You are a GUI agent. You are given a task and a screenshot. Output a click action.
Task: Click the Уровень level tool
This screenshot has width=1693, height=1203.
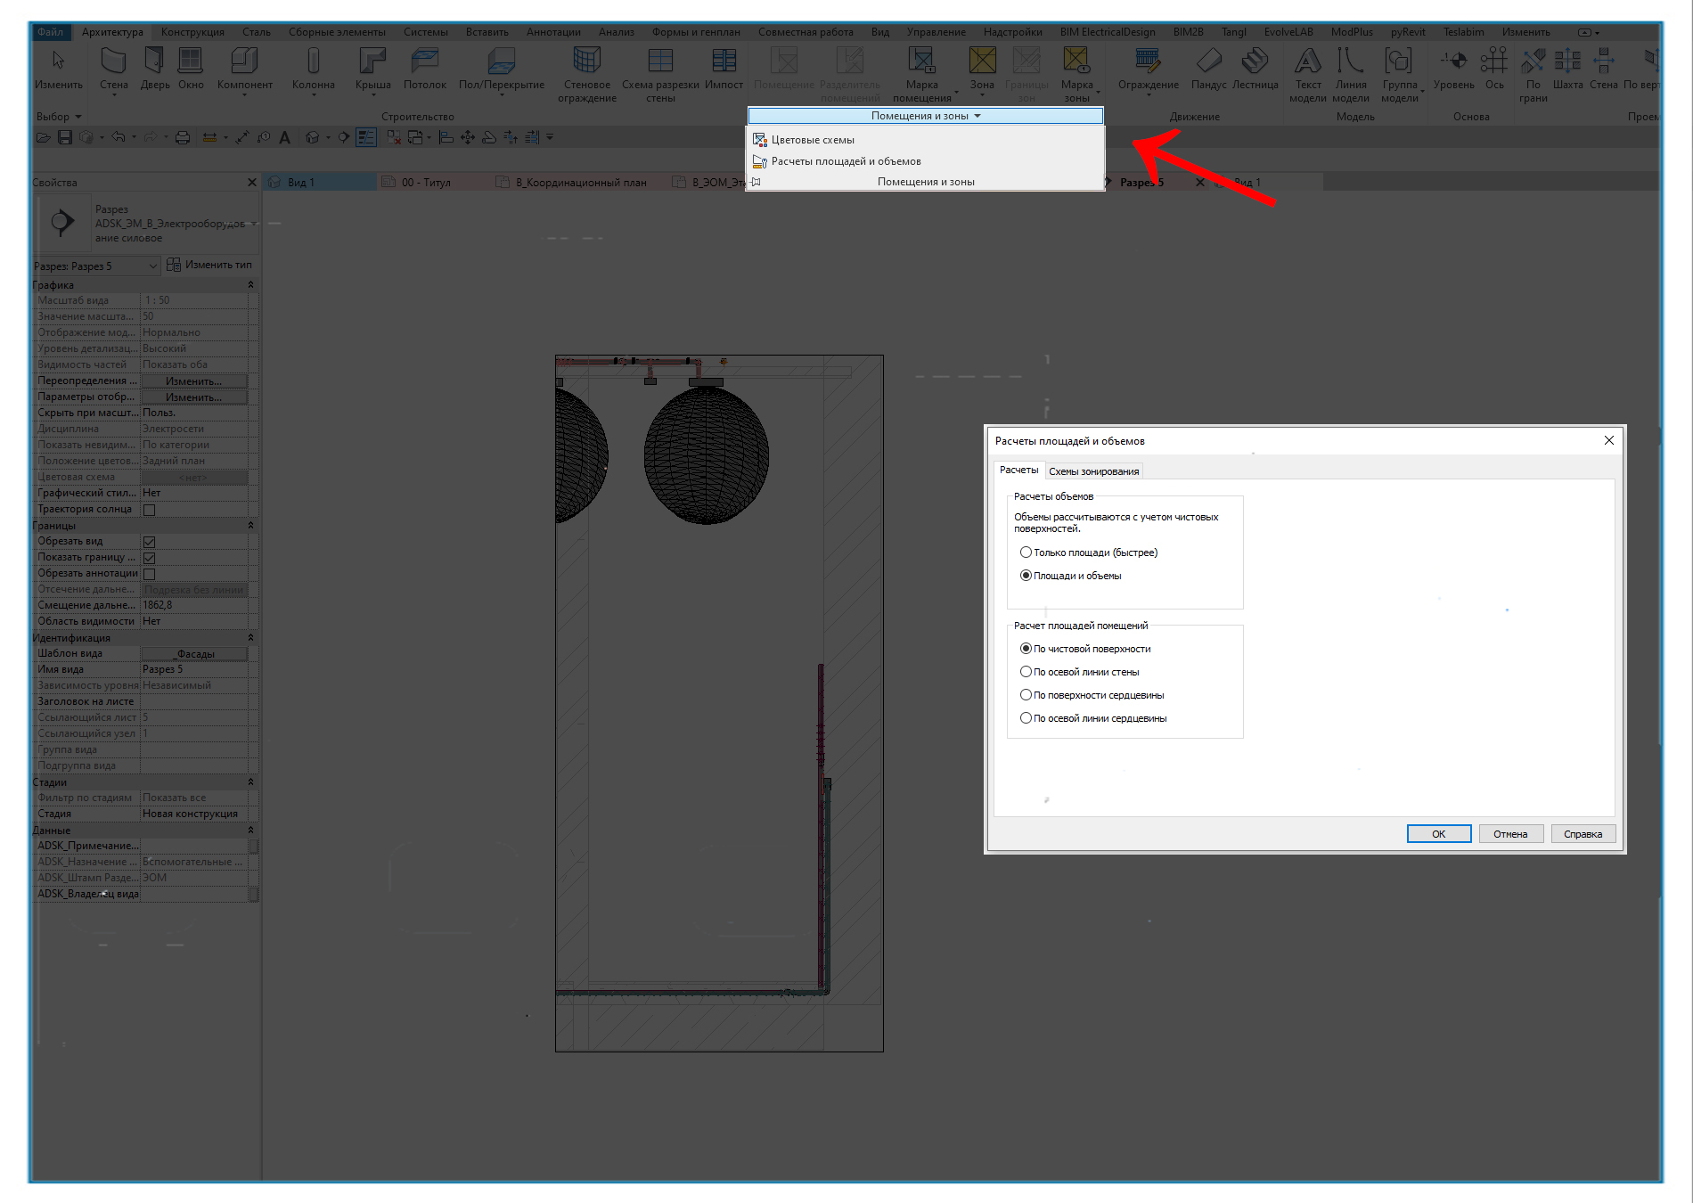tap(1453, 70)
